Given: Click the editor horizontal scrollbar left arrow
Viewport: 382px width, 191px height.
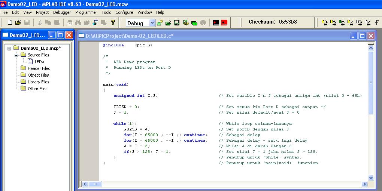Looking at the screenshot, I should point(85,184).
